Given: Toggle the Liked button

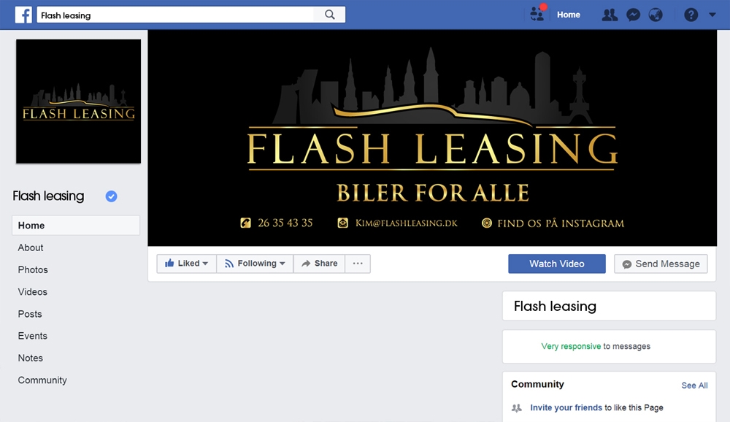Looking at the screenshot, I should click(187, 264).
